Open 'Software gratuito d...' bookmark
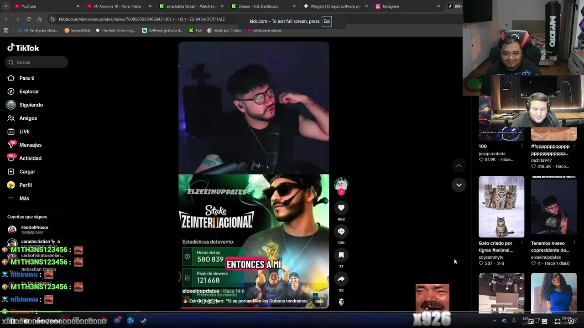 (162, 31)
